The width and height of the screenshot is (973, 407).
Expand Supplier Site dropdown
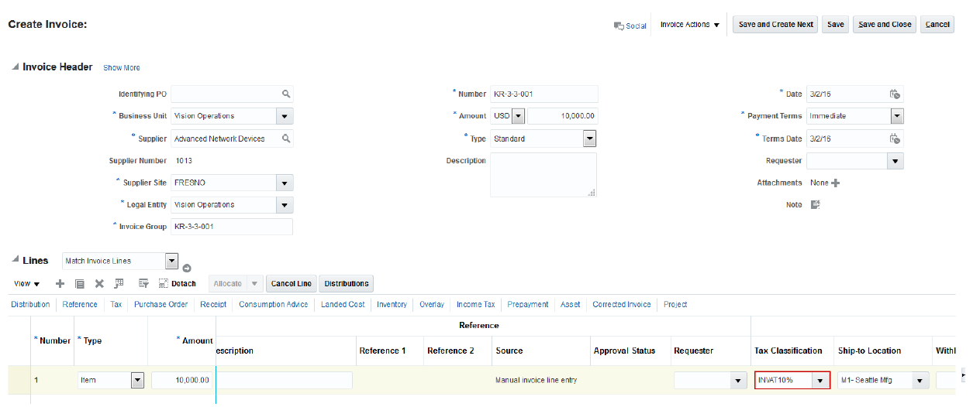pos(285,183)
